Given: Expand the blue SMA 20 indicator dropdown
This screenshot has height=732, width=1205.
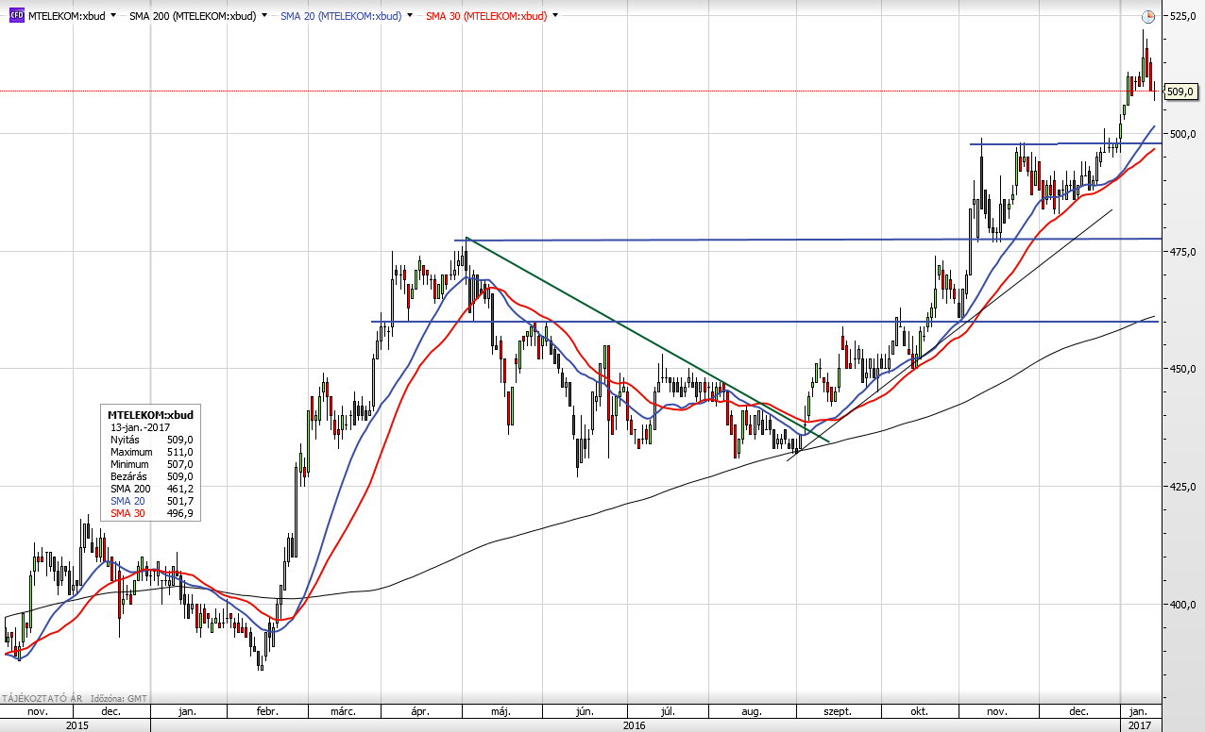Looking at the screenshot, I should (408, 16).
